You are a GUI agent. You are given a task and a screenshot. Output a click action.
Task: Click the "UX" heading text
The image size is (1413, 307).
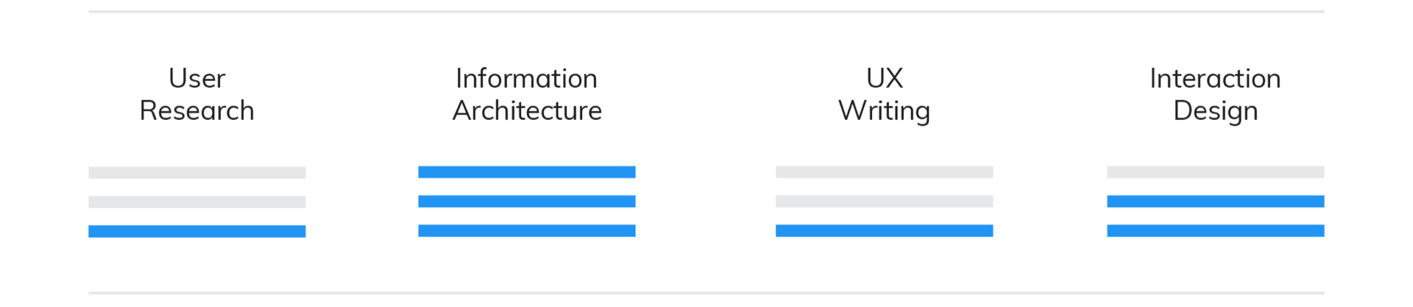point(884,78)
